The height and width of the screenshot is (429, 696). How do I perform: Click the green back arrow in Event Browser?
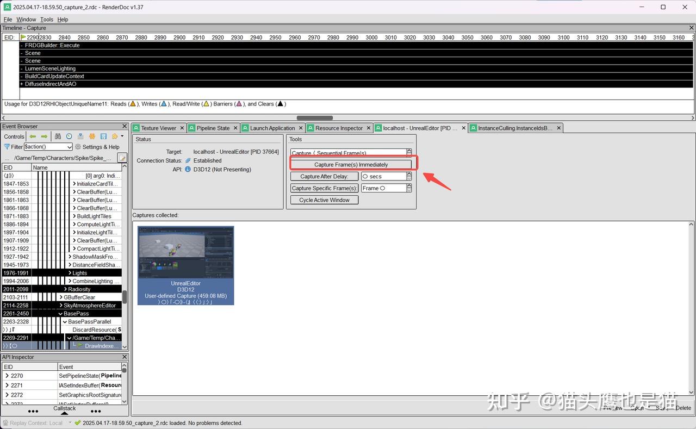pyautogui.click(x=32, y=136)
